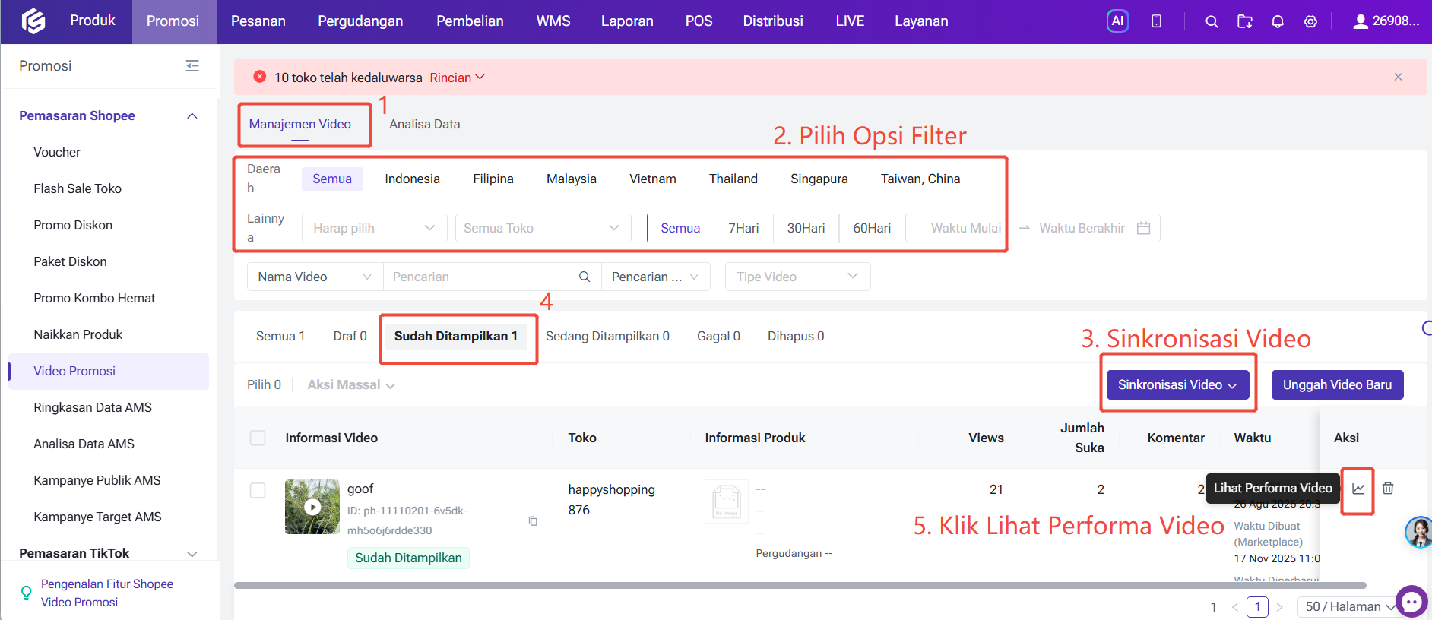1432x620 pixels.
Task: Open the Rincian link in warning banner
Action: pos(457,77)
